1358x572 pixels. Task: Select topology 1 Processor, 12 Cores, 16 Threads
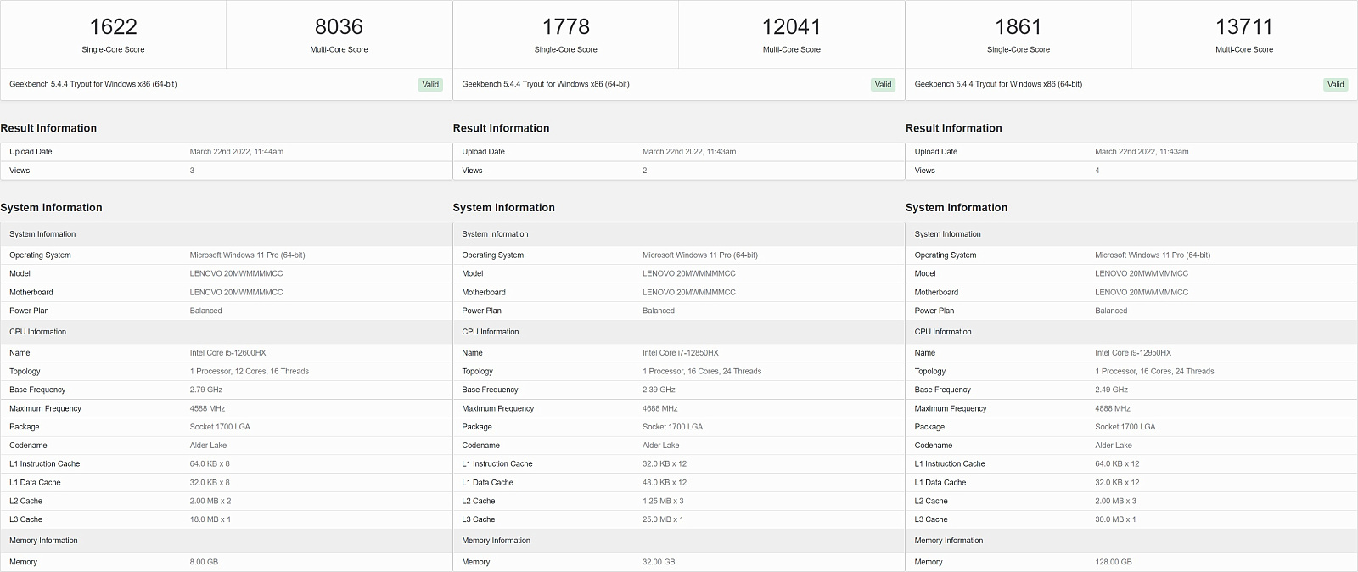click(250, 372)
